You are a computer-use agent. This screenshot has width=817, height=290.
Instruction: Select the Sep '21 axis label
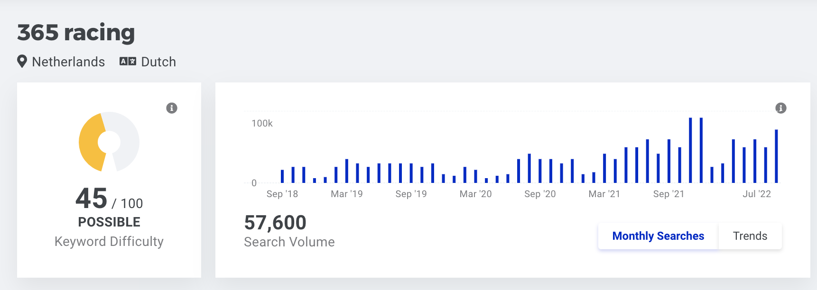coord(668,194)
